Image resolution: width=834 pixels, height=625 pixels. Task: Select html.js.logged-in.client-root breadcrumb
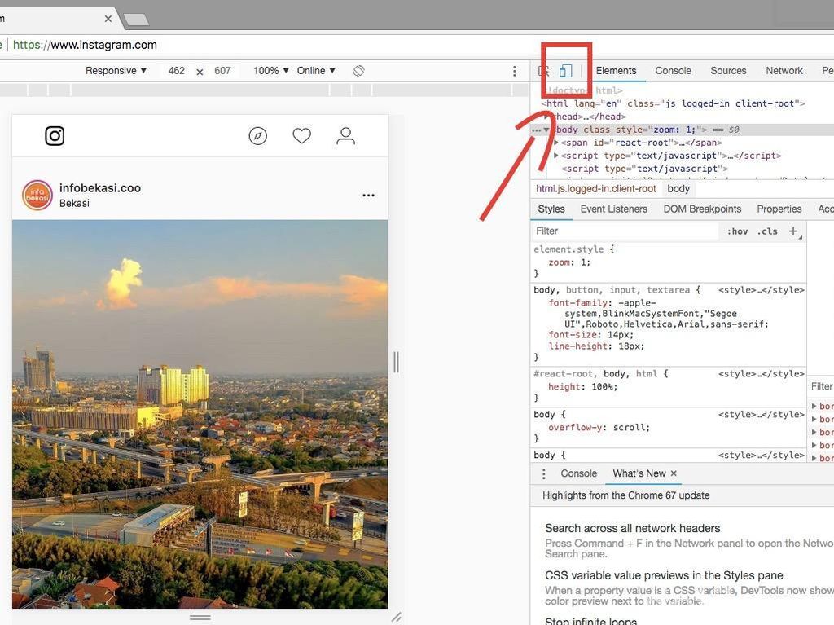tap(595, 189)
